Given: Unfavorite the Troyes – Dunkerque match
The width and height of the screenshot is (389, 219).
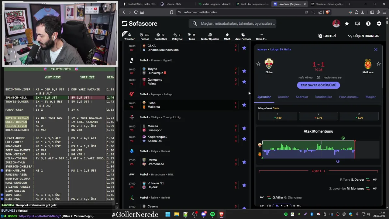Looking at the screenshot, I should pos(244,71).
